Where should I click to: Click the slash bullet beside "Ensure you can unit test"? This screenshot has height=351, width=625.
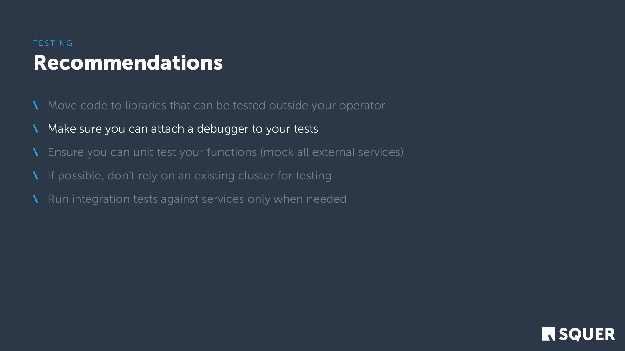(x=36, y=152)
